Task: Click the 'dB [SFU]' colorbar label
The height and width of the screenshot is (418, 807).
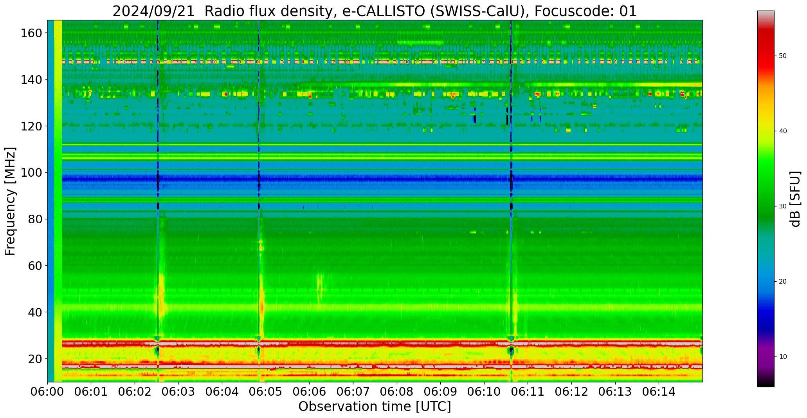Action: 795,199
